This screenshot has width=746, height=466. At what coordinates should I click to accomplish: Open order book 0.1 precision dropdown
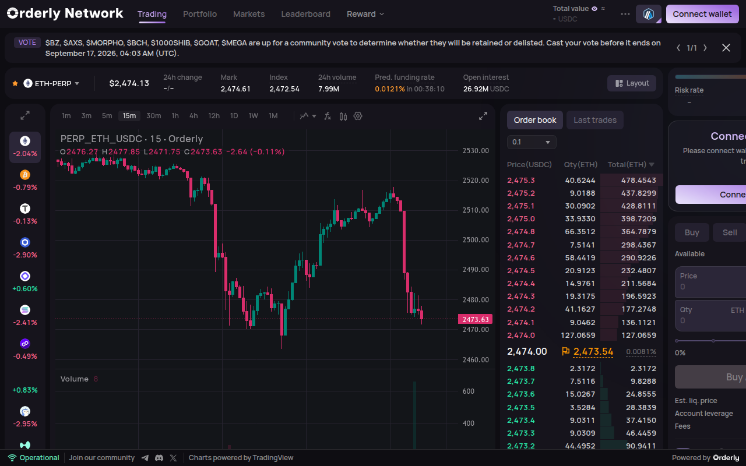(x=532, y=142)
